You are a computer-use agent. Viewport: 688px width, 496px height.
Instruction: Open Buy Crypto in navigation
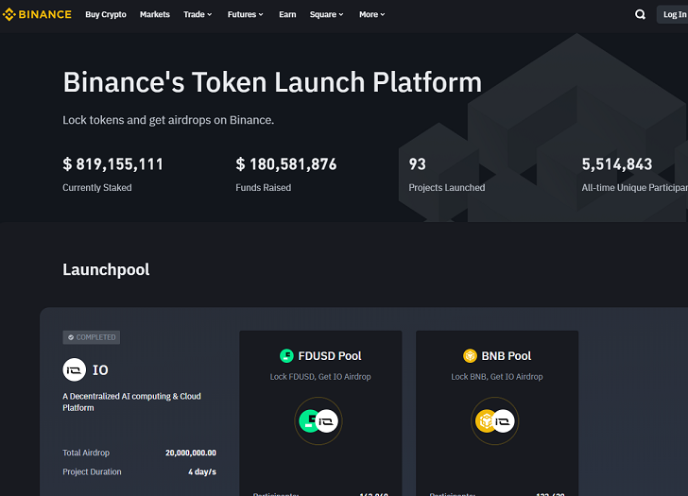[106, 14]
